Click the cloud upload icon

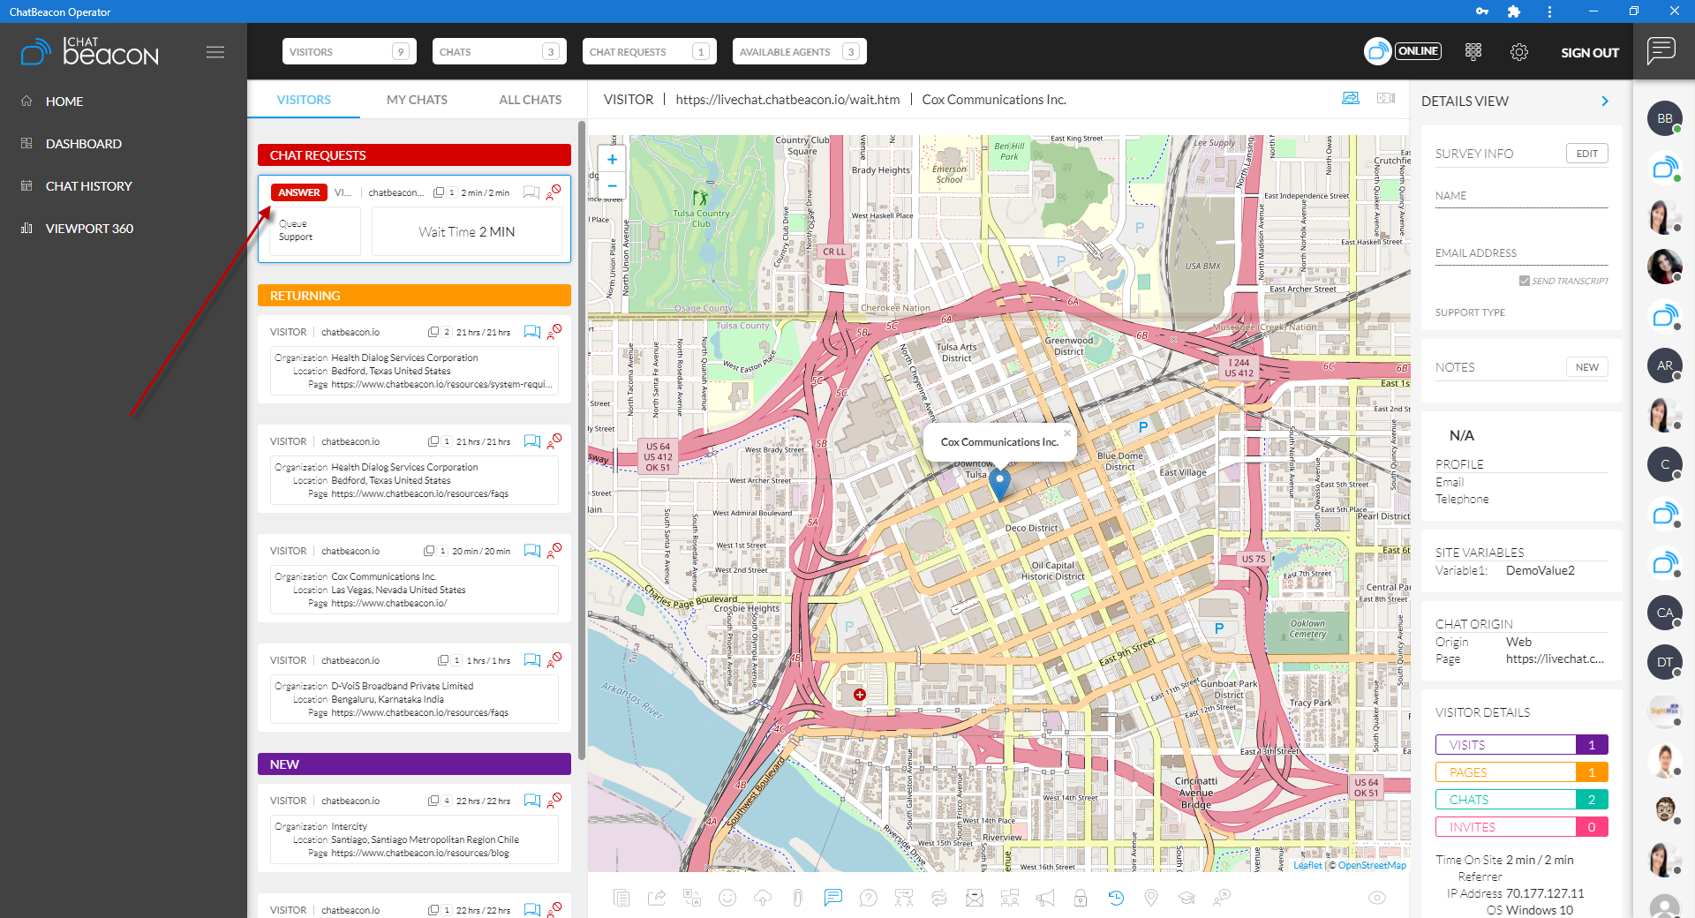[x=763, y=898]
